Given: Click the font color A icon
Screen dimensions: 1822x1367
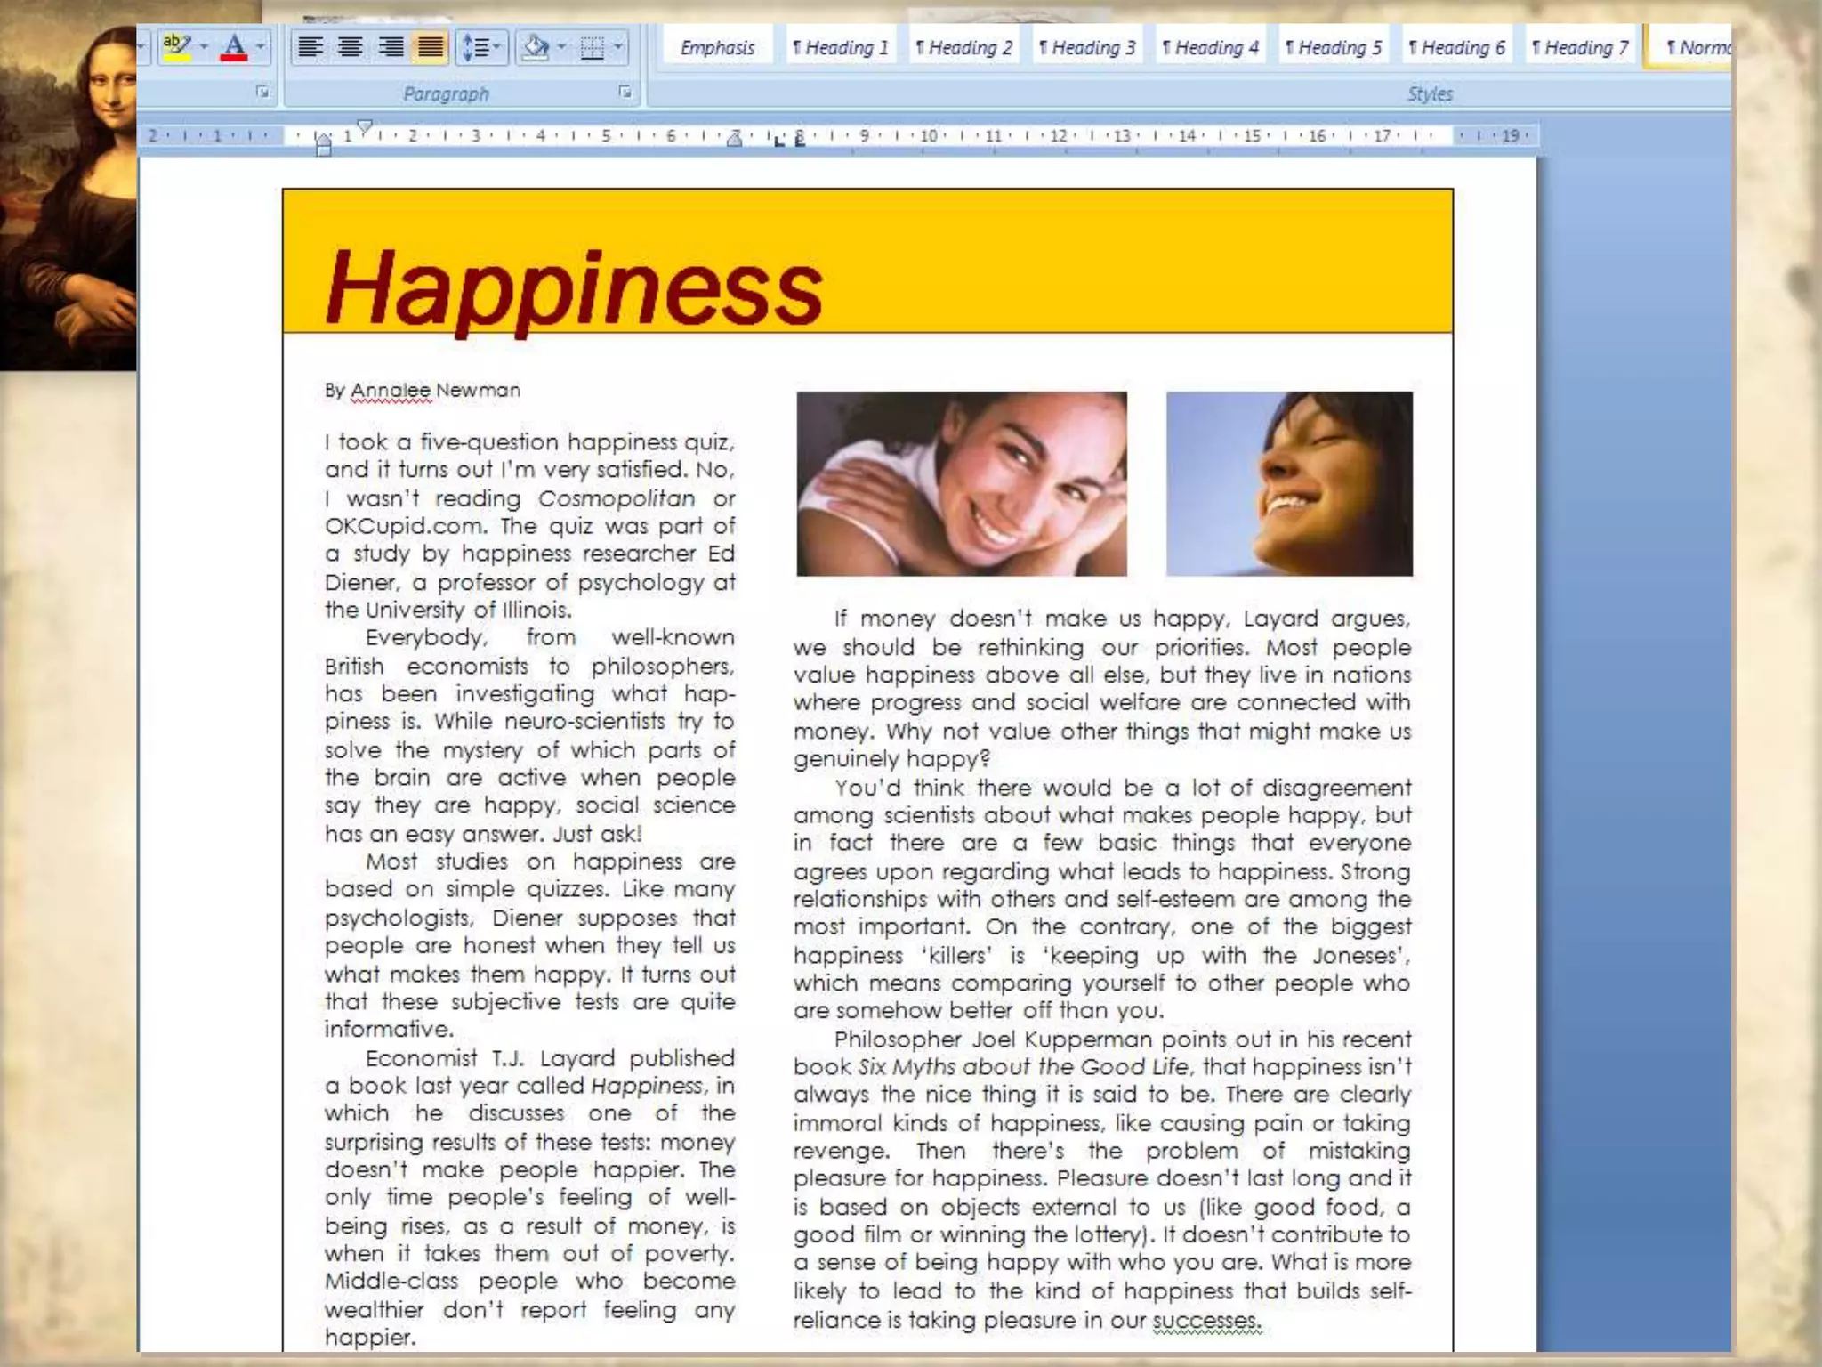Looking at the screenshot, I should [234, 46].
